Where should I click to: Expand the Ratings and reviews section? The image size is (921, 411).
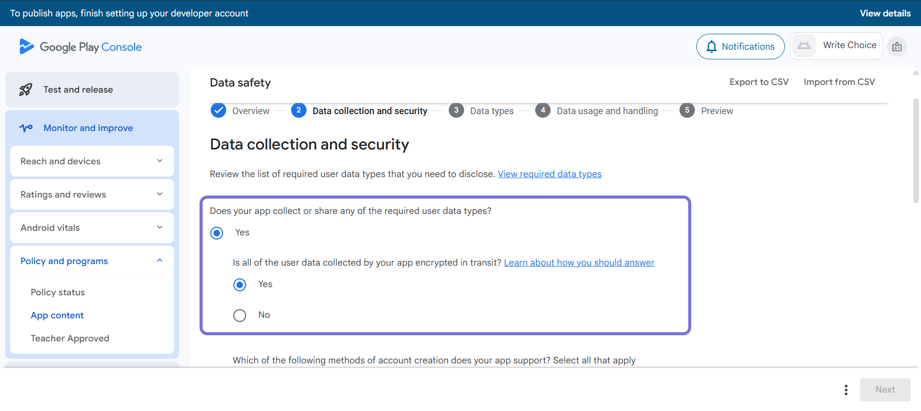coord(160,194)
